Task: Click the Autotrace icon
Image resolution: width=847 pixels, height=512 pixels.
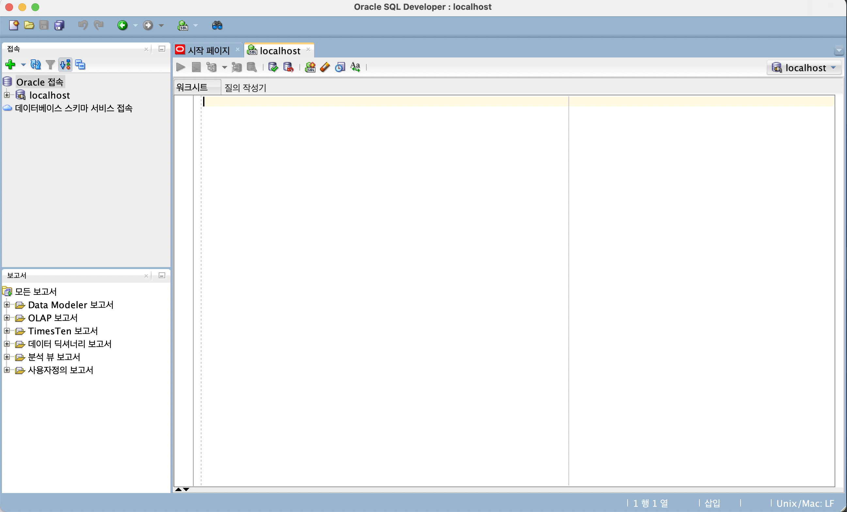Action: 236,67
